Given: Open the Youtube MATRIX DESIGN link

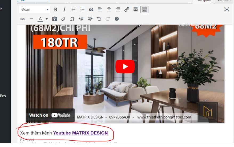Looking at the screenshot, I should (80, 133).
